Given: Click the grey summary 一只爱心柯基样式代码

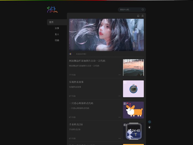Looking at the screenshot, I should click(x=79, y=108).
